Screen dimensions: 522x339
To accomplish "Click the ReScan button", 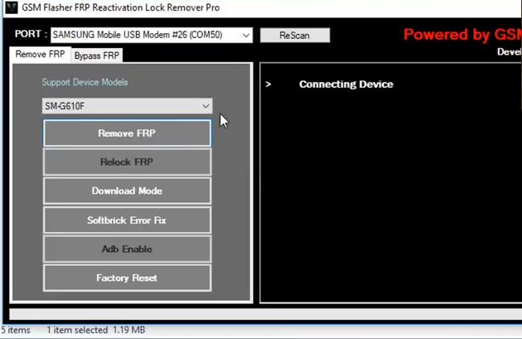I will 295,36.
